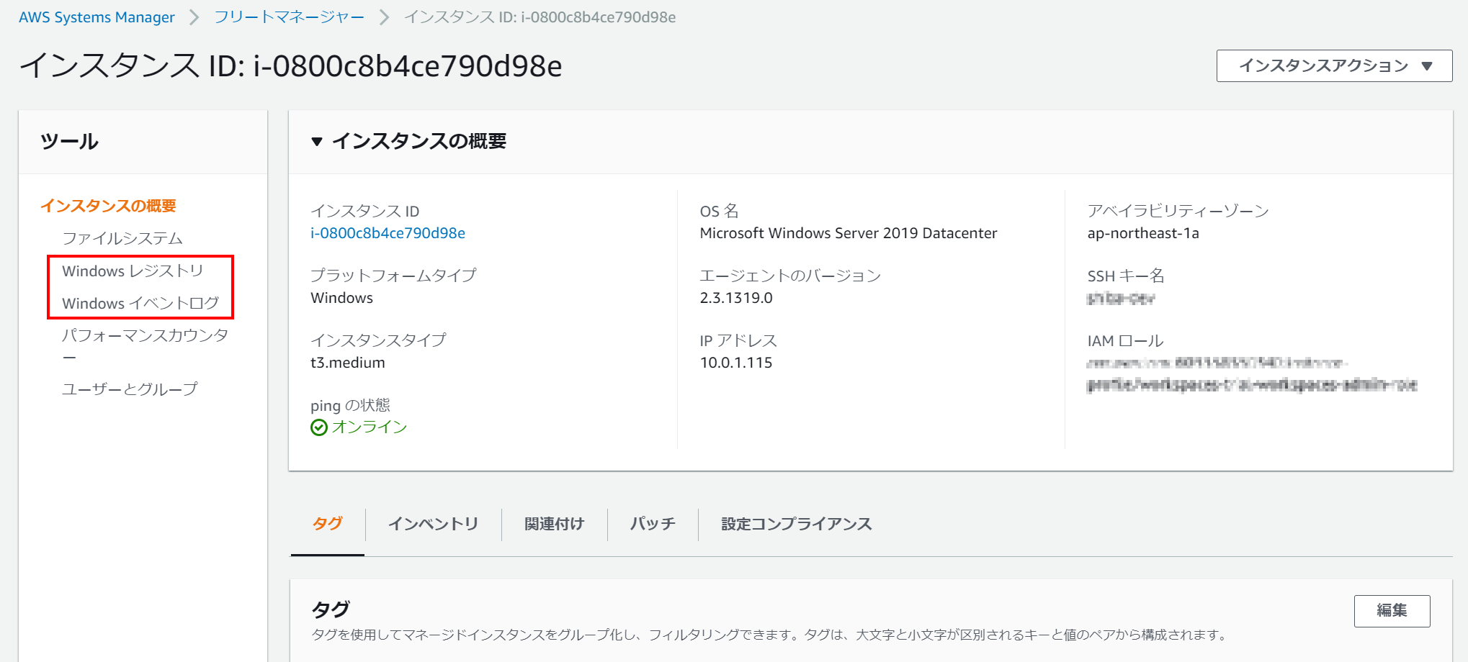Open Windows レジストリ tool

tap(133, 271)
